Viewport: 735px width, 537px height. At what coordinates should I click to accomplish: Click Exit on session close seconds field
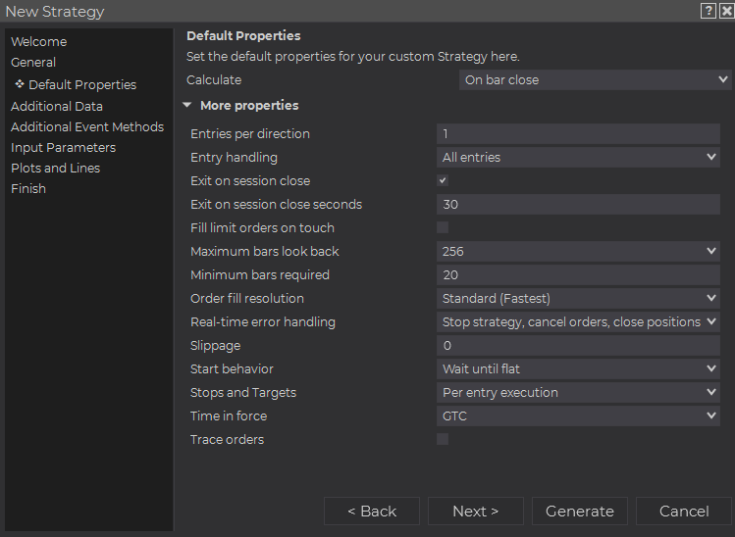tap(578, 205)
